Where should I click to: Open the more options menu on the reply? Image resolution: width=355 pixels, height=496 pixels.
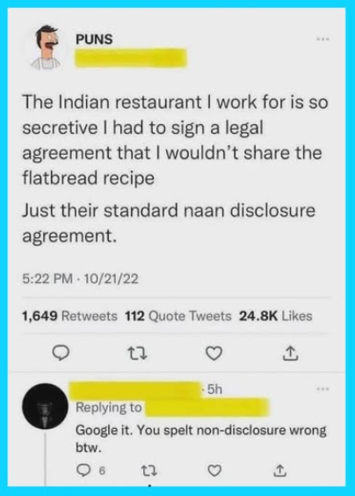[x=323, y=389]
